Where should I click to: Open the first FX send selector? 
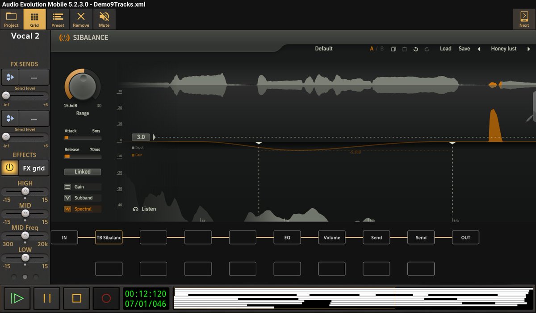coord(33,78)
